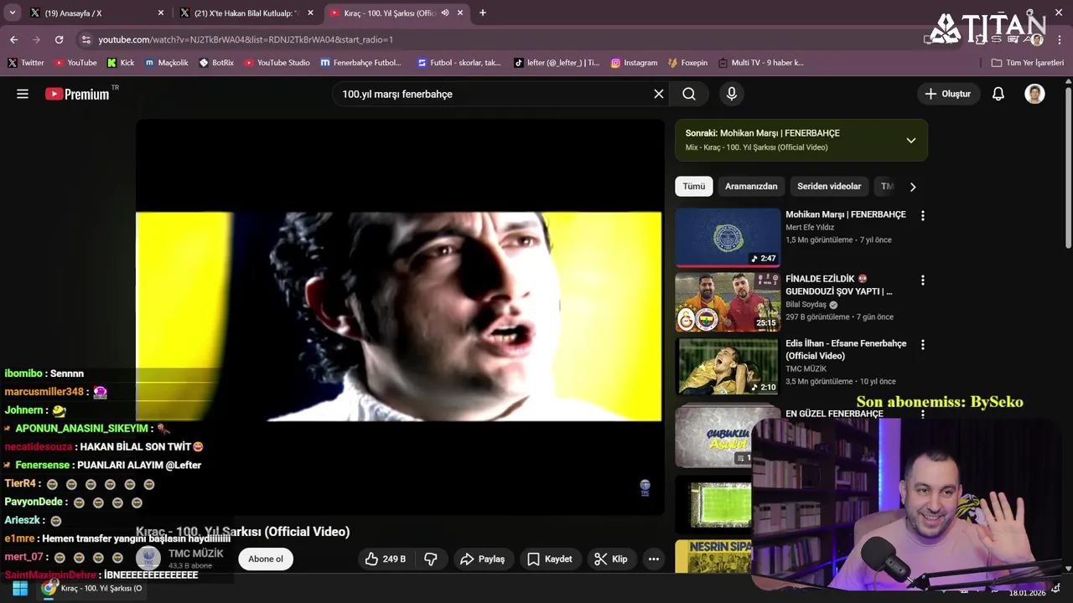Open YouTube notifications bell
The image size is (1073, 603).
pyautogui.click(x=998, y=94)
